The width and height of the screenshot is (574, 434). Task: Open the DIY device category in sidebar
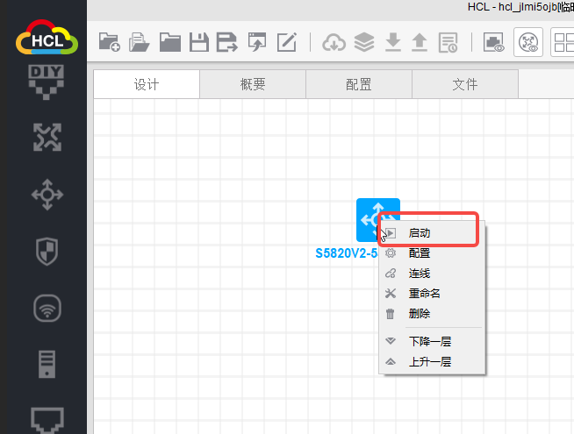point(47,81)
